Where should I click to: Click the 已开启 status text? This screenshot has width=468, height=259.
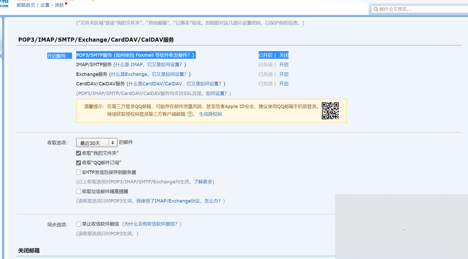[x=266, y=55]
